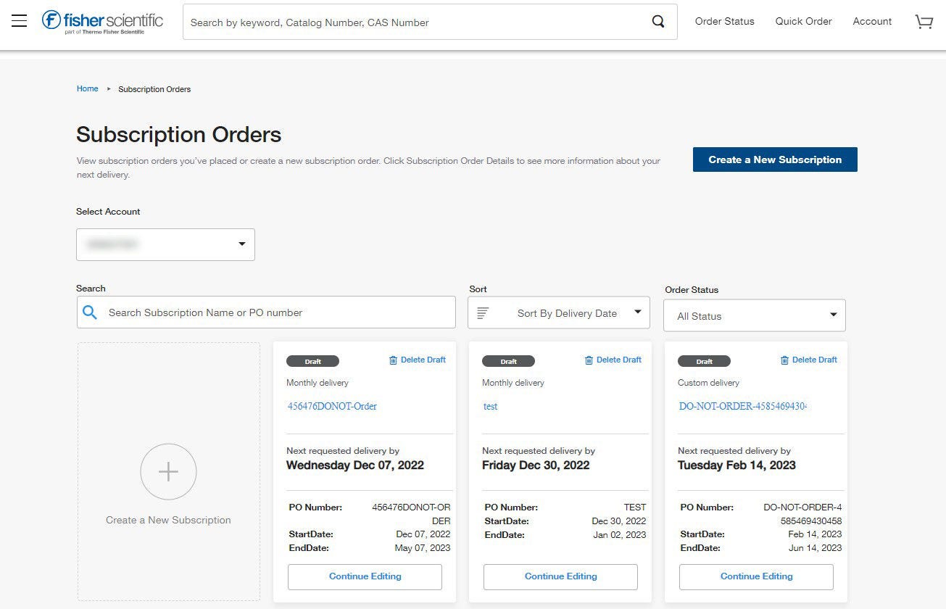The height and width of the screenshot is (609, 946).
Task: Click the sort lines icon beside Sort By
Action: click(x=484, y=312)
